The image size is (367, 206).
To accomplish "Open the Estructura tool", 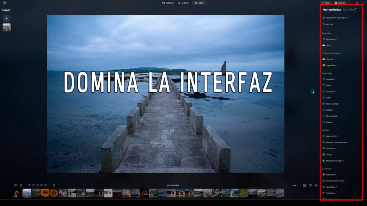I will 329,92.
